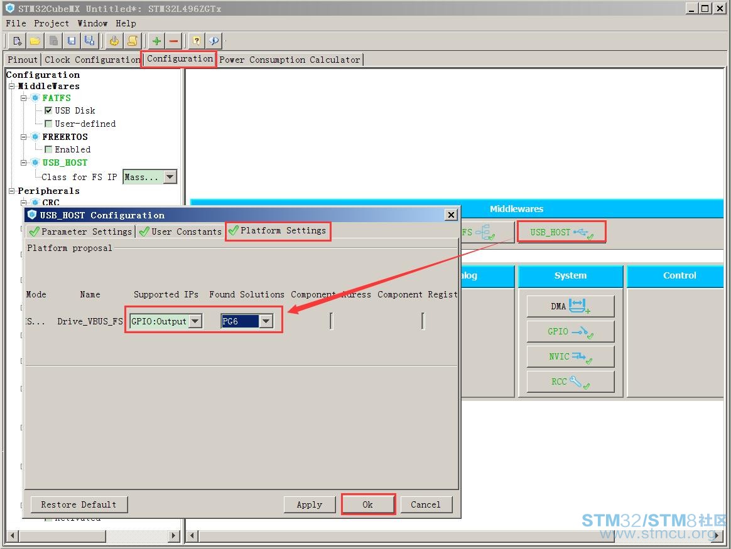Select the Configuration tab

(180, 59)
